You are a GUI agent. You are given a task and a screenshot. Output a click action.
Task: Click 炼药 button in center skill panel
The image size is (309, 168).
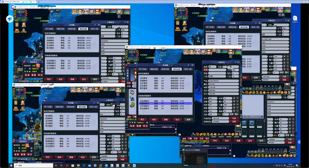point(154,120)
